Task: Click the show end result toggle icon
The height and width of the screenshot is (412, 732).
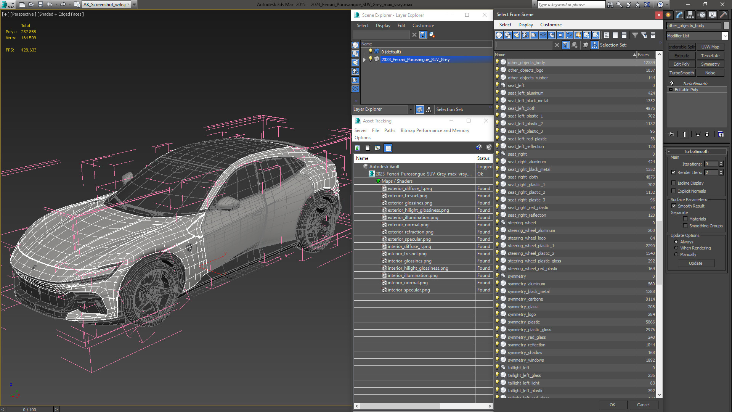Action: click(685, 134)
